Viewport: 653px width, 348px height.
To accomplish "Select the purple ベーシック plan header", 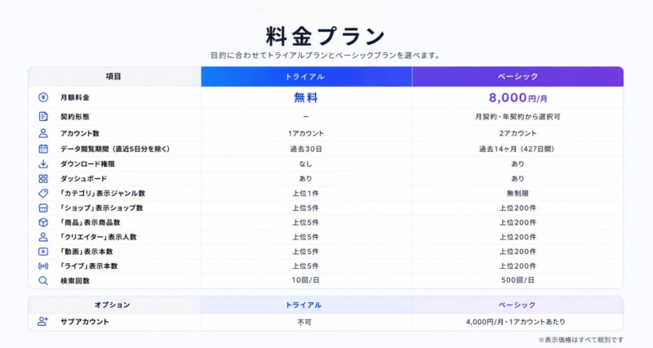I will click(518, 77).
